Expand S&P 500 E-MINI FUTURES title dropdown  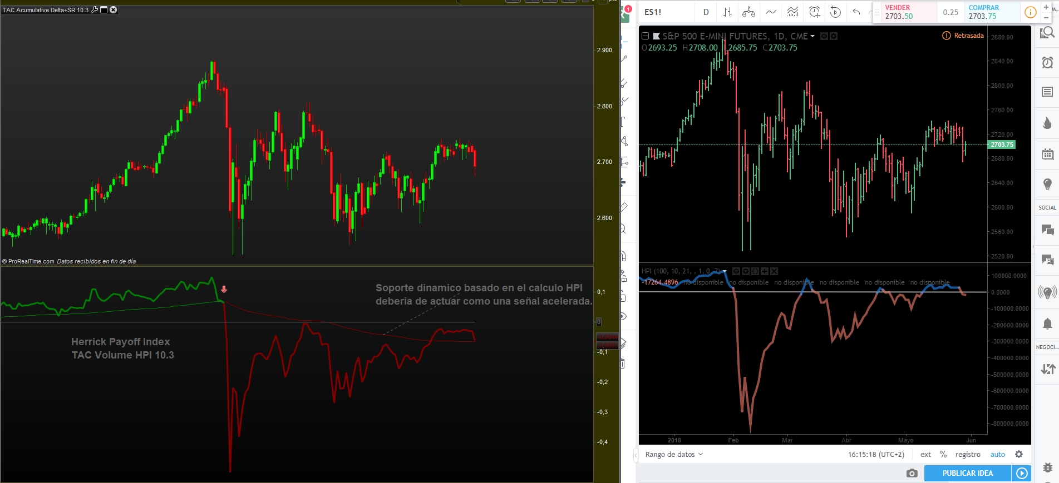812,36
